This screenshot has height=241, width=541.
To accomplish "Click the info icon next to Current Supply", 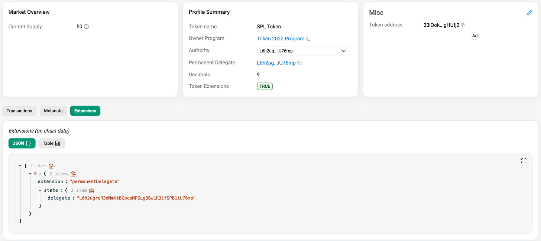I will 86,26.
